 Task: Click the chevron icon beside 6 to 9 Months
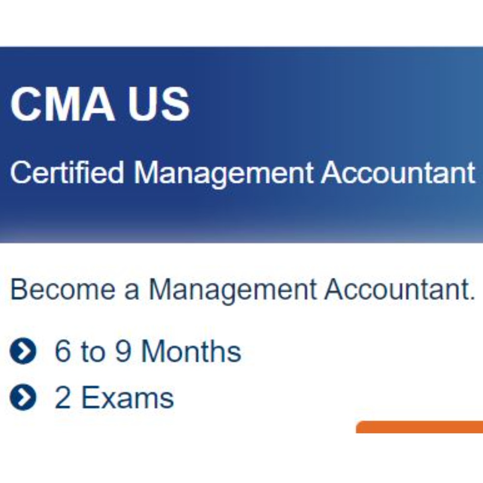click(23, 352)
